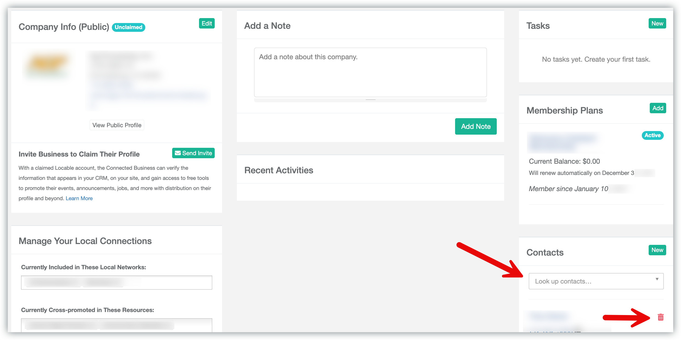Open the View Public Profile page

(x=117, y=125)
